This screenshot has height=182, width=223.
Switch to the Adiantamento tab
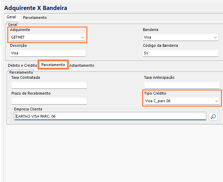[82, 65]
